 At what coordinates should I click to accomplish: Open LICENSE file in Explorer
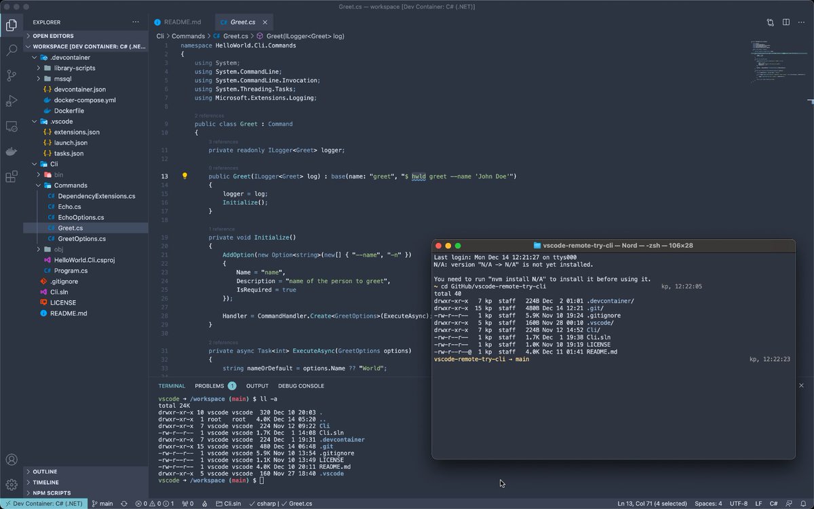coord(85,302)
